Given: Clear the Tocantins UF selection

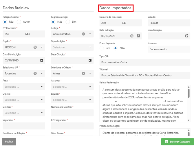Looking at the screenshot, I should pyautogui.click(x=35, y=73).
